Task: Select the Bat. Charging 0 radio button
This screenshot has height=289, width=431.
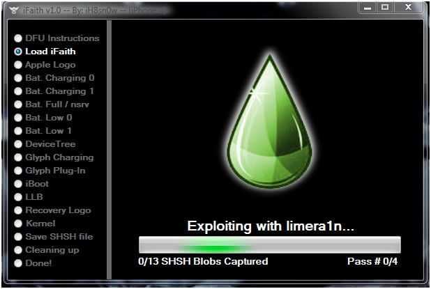Action: pyautogui.click(x=18, y=78)
